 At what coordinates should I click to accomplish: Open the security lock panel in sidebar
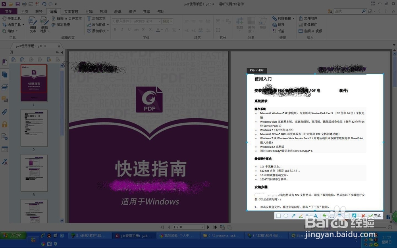(x=4, y=124)
